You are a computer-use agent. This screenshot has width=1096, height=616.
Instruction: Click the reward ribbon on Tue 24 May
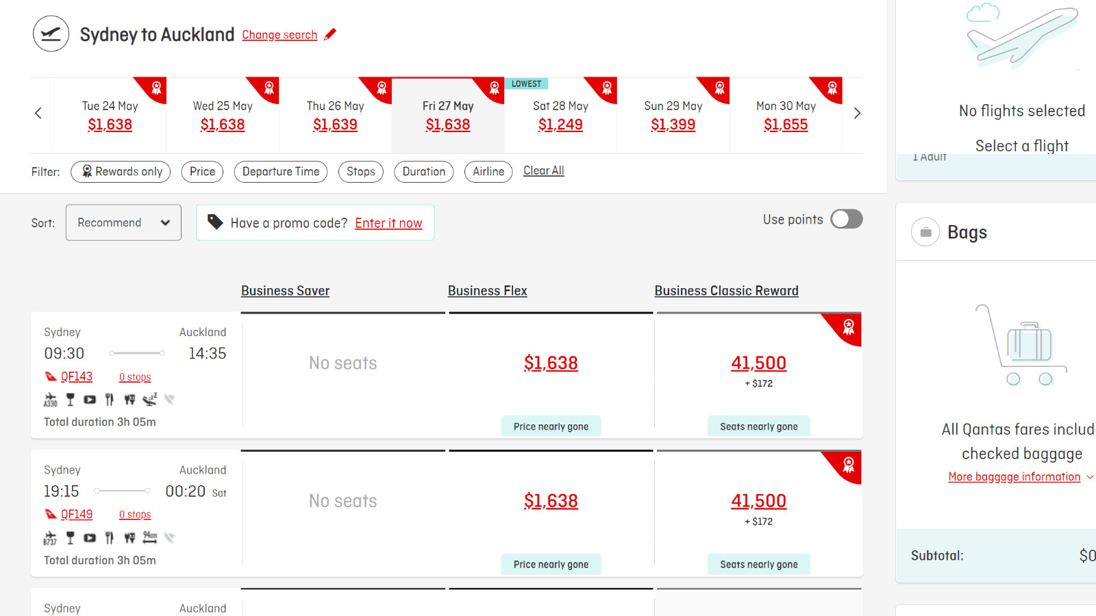tap(156, 88)
